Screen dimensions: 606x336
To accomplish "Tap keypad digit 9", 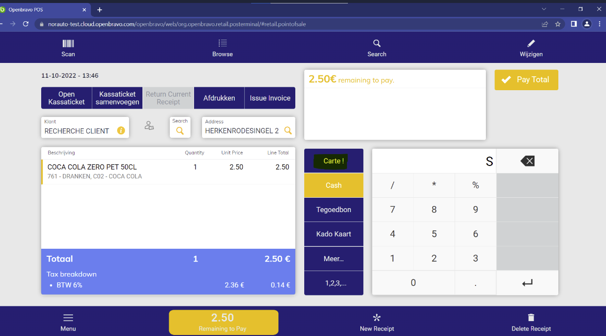I will pos(475,210).
